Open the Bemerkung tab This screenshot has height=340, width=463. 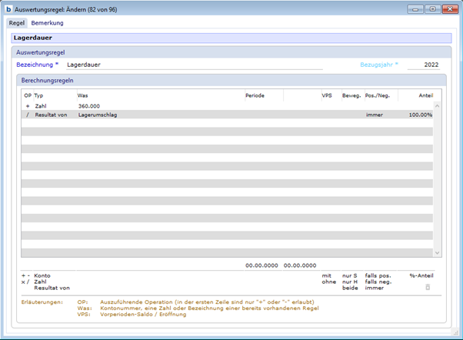coord(47,23)
